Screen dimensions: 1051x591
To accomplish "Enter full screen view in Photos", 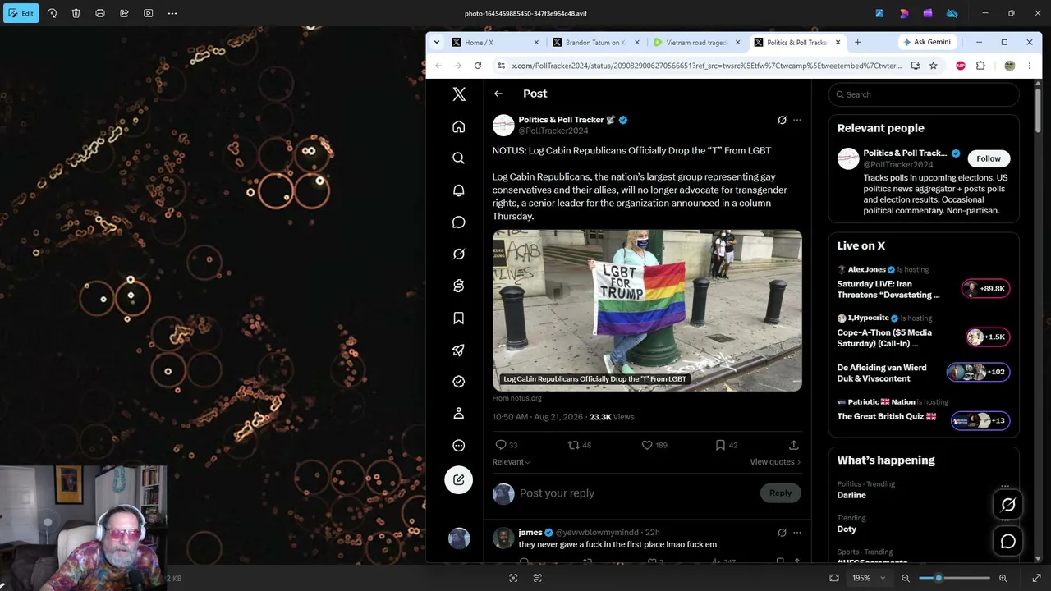I will pyautogui.click(x=1036, y=578).
